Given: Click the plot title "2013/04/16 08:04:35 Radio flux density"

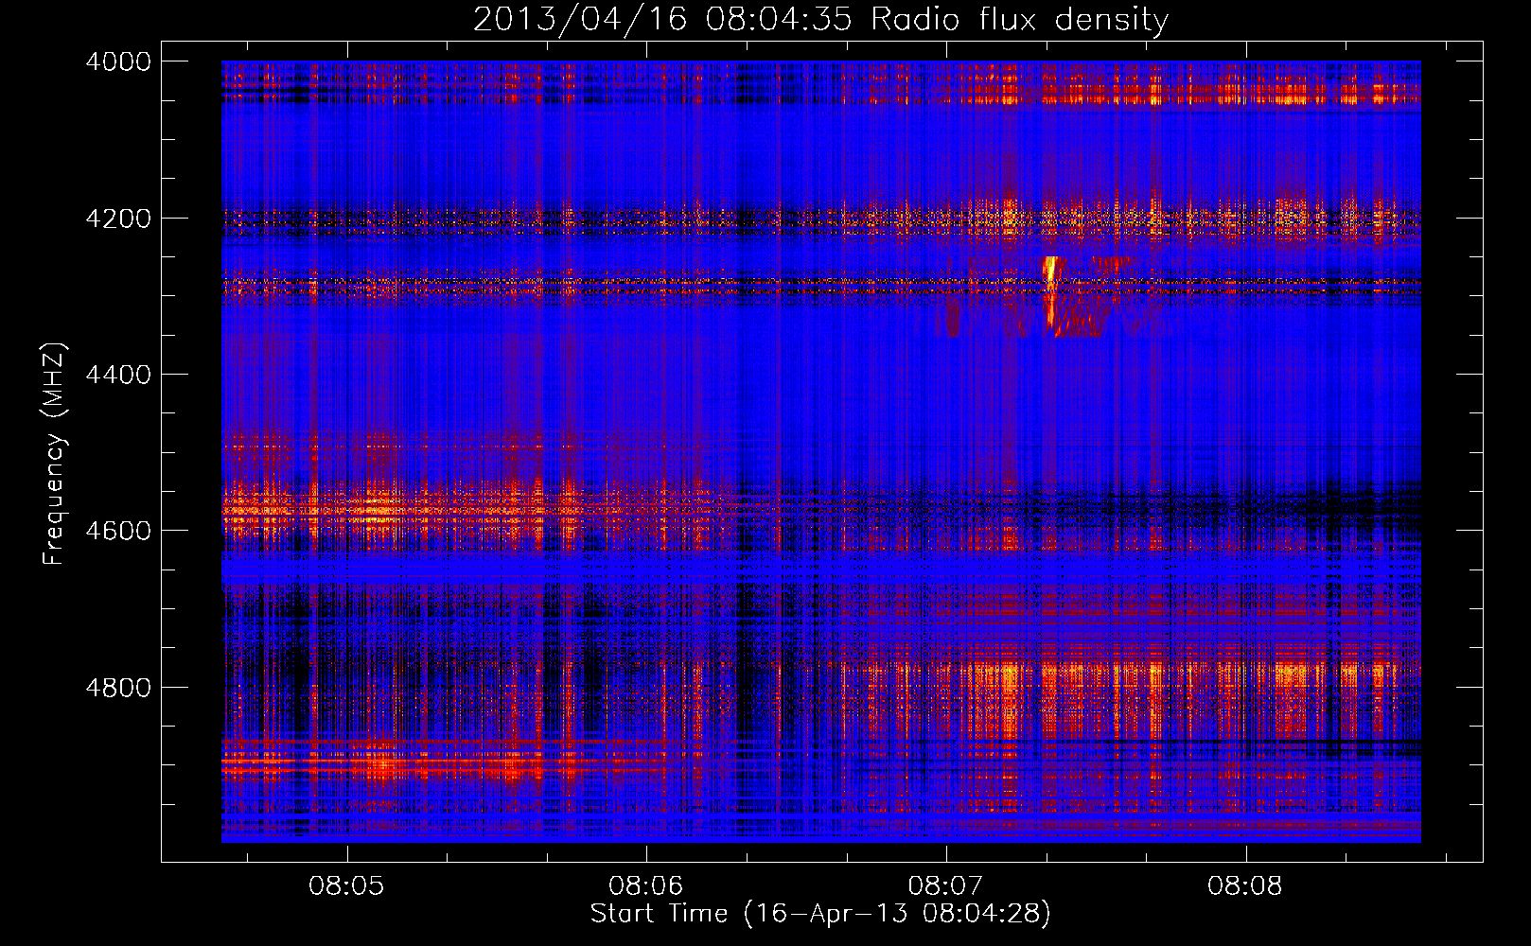Looking at the screenshot, I should 820,19.
